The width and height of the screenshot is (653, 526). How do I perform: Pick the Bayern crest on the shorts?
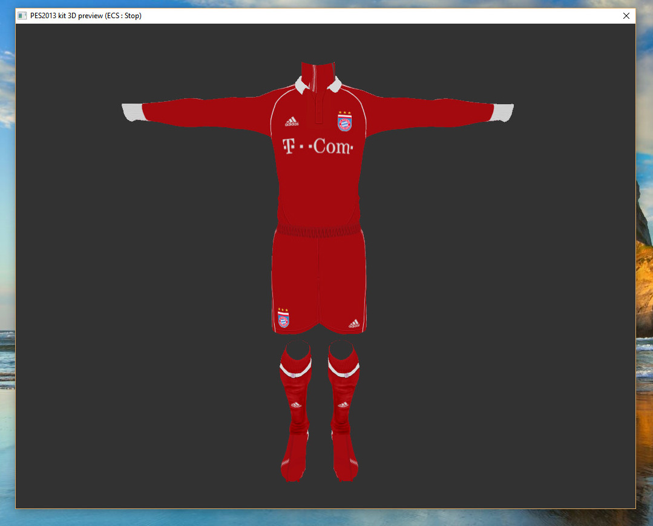tap(283, 318)
